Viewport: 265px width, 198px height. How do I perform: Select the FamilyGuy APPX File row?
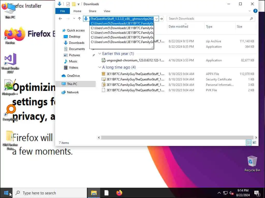point(178,74)
